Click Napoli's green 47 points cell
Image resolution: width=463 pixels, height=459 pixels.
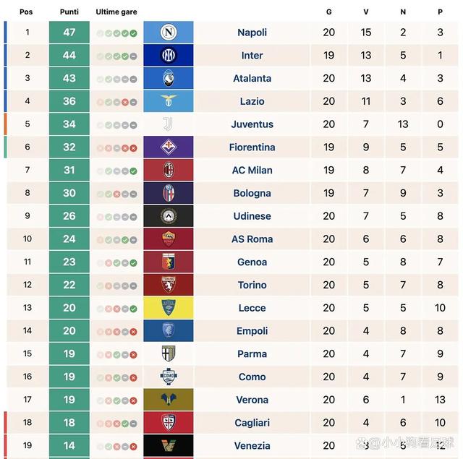tap(69, 33)
